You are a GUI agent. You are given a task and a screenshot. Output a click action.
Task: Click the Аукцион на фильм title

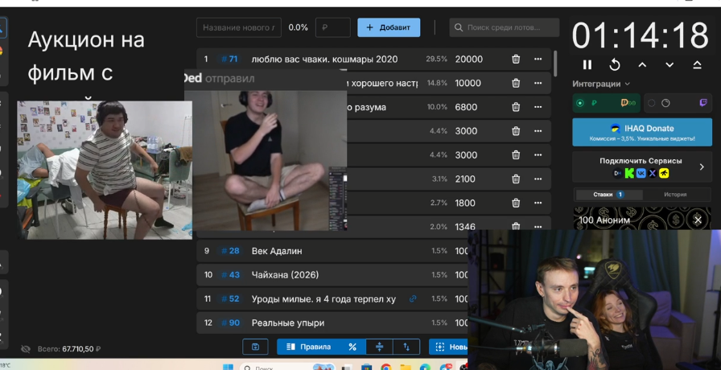coord(86,56)
